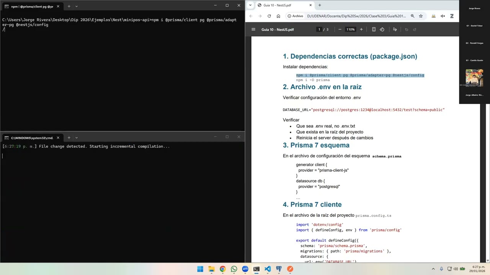Click participant G1 - Daniel Tobar tile
490x275 pixels.
(474, 26)
